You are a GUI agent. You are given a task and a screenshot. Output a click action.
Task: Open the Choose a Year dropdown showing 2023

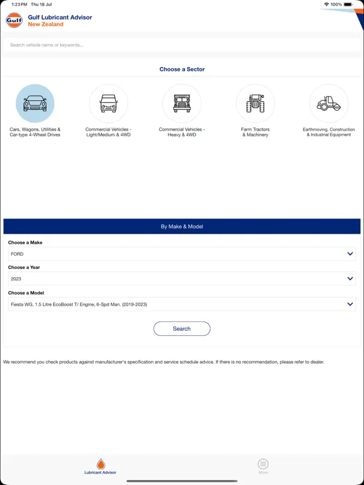pos(182,278)
